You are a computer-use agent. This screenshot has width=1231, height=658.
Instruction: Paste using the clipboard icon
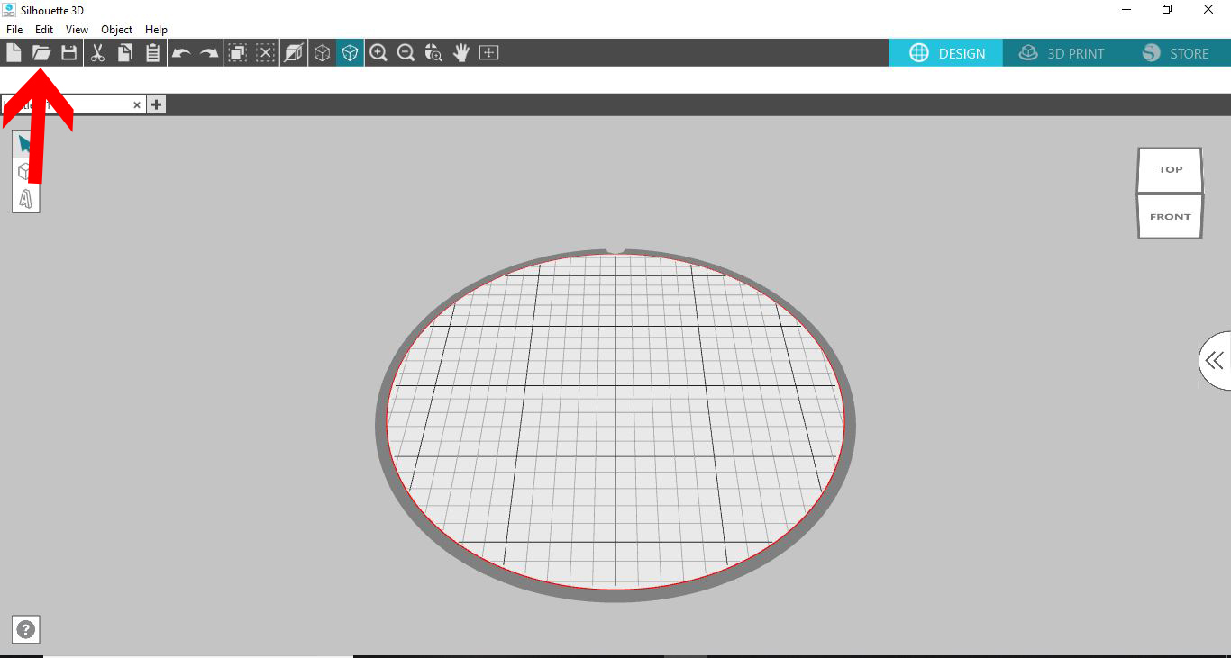(153, 53)
